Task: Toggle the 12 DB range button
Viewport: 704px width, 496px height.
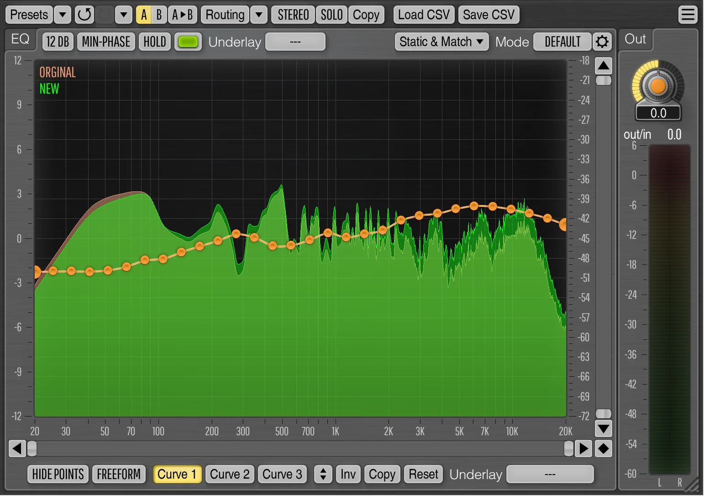Action: [58, 42]
